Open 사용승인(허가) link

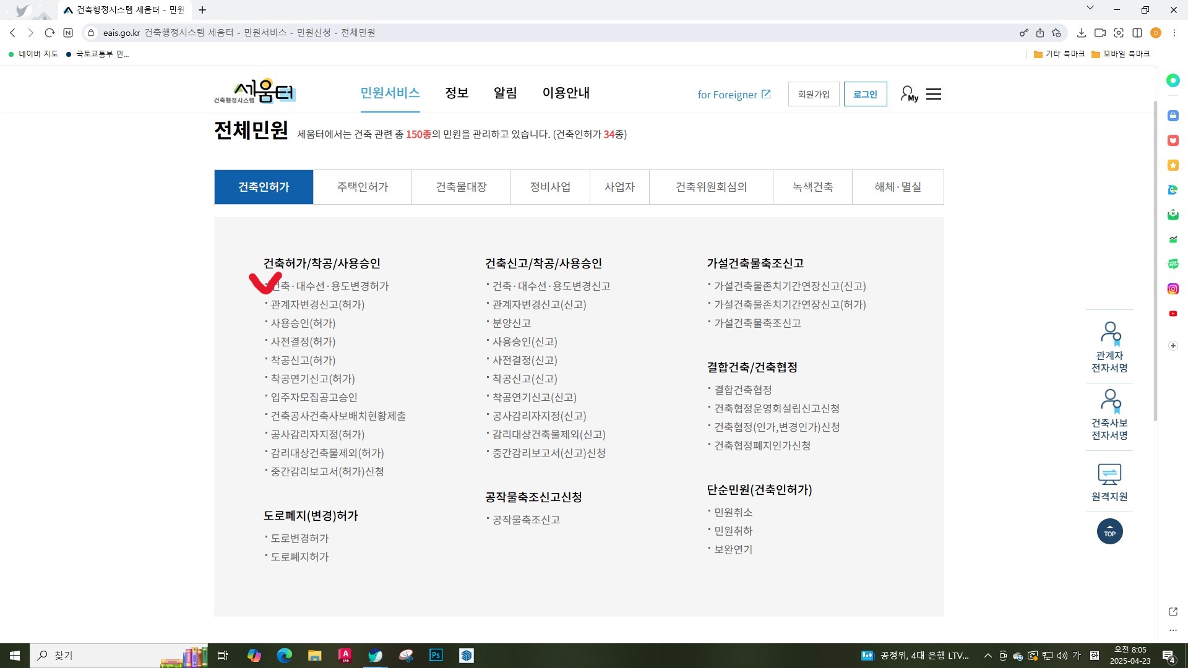(x=303, y=323)
